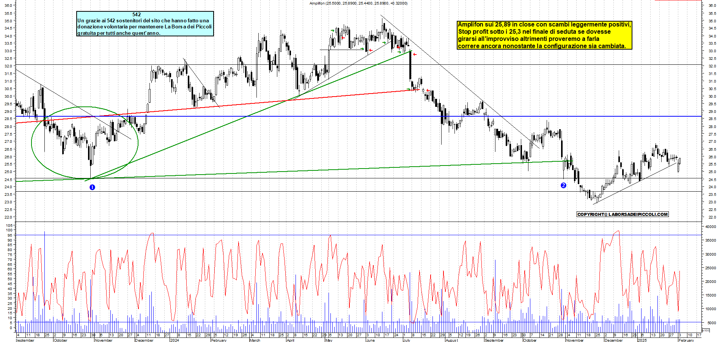Select the 'March' month label
717x342 pixels.
point(255,340)
